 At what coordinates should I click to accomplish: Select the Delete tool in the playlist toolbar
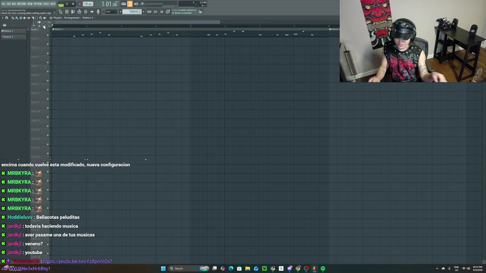[21, 18]
